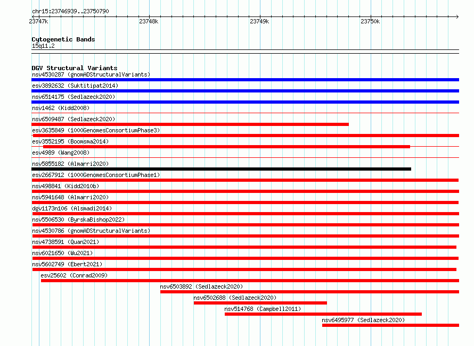The width and height of the screenshot is (474, 346).
Task: Click the 23747k ruler mark
Action: [x=38, y=21]
